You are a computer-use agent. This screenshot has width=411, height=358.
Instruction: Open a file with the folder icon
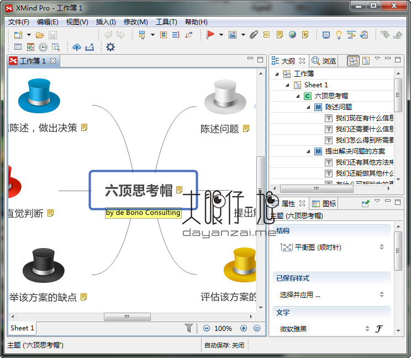click(40, 35)
